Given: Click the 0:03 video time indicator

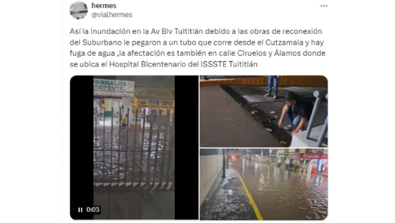Looking at the screenshot, I should (x=93, y=210).
